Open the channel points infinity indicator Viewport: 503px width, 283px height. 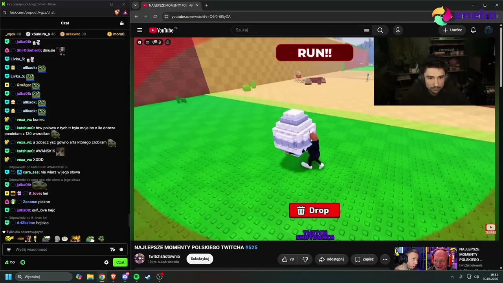pyautogui.click(x=9, y=262)
